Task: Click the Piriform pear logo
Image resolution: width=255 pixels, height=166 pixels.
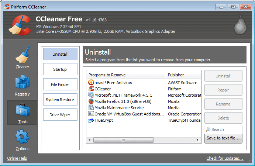Action: point(240,25)
